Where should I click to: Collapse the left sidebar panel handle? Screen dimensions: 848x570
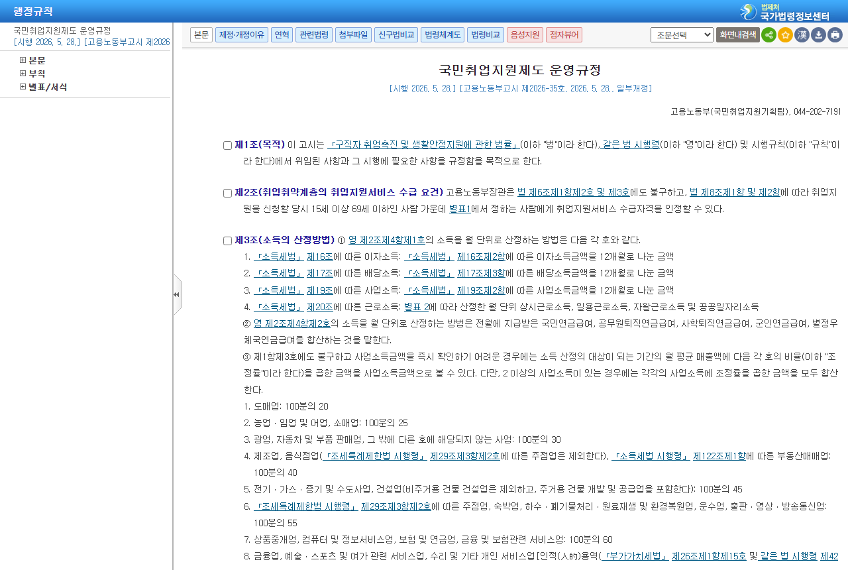[177, 294]
